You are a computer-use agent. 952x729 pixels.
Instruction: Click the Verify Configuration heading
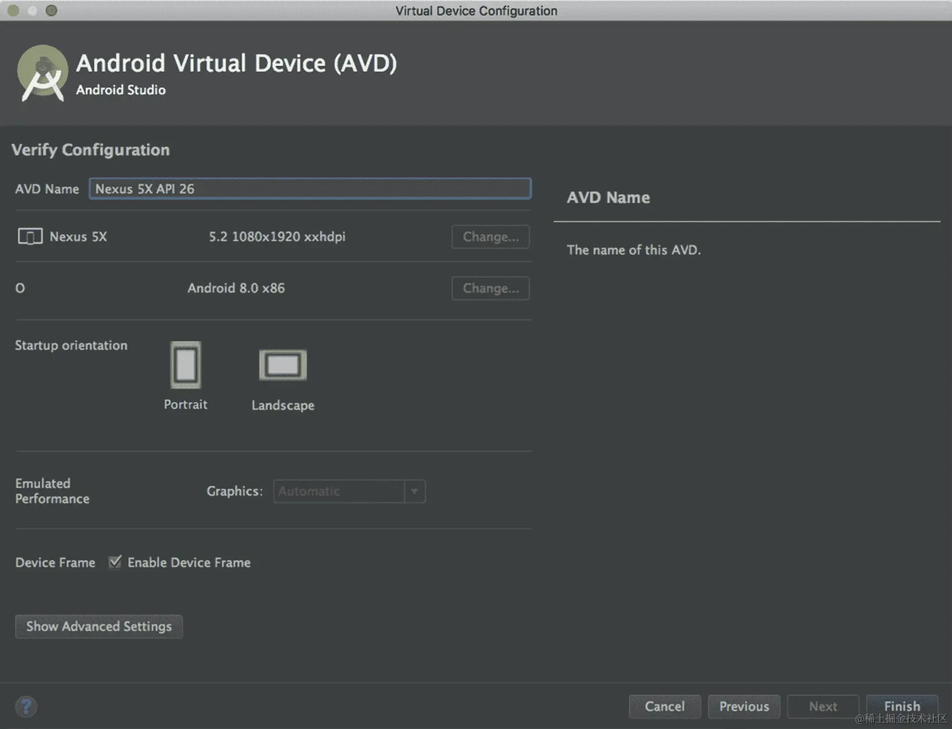point(91,150)
